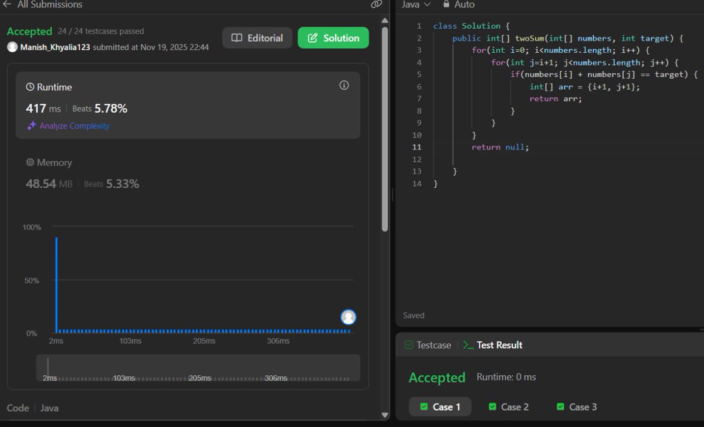Image resolution: width=704 pixels, height=427 pixels.
Task: Open the Runtime info icon
Action: [344, 85]
